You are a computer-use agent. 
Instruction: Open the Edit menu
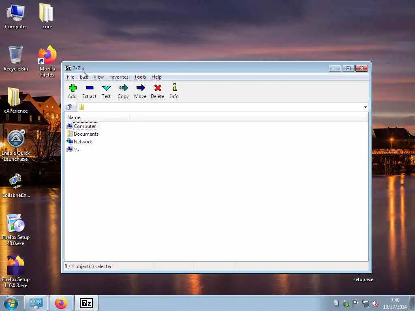(83, 77)
